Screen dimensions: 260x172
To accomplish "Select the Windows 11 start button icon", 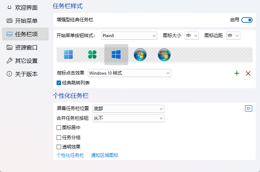I will click(68, 55).
